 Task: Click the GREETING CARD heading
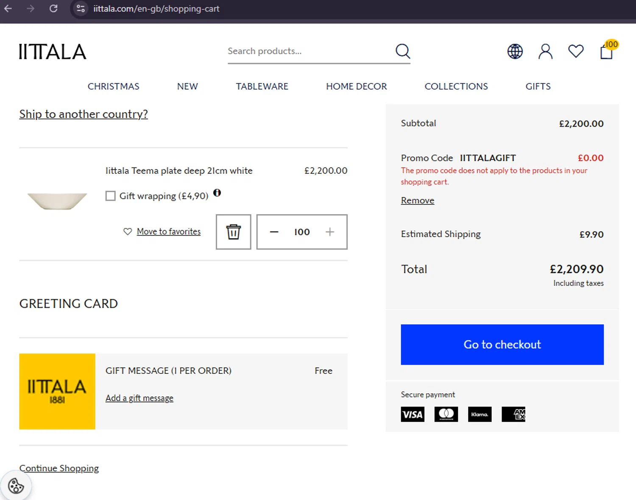point(69,304)
